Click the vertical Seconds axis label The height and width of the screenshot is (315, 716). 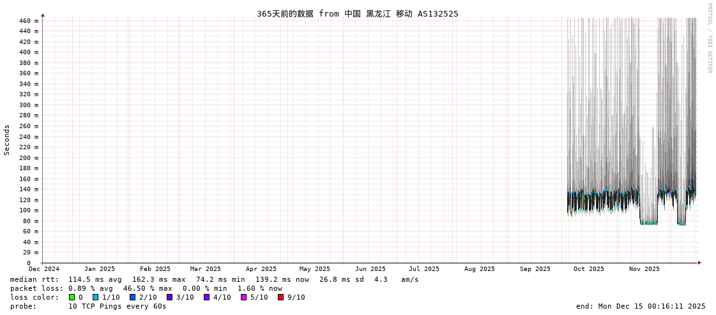pos(7,140)
